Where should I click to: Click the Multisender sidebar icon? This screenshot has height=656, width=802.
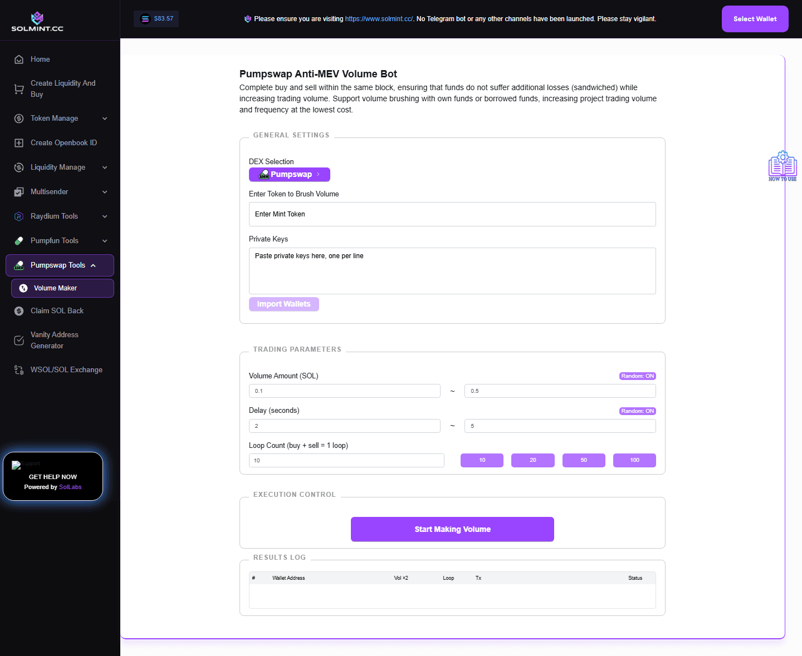tap(18, 191)
